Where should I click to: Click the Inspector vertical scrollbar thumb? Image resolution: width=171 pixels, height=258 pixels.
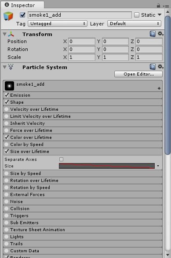[x=168, y=85]
